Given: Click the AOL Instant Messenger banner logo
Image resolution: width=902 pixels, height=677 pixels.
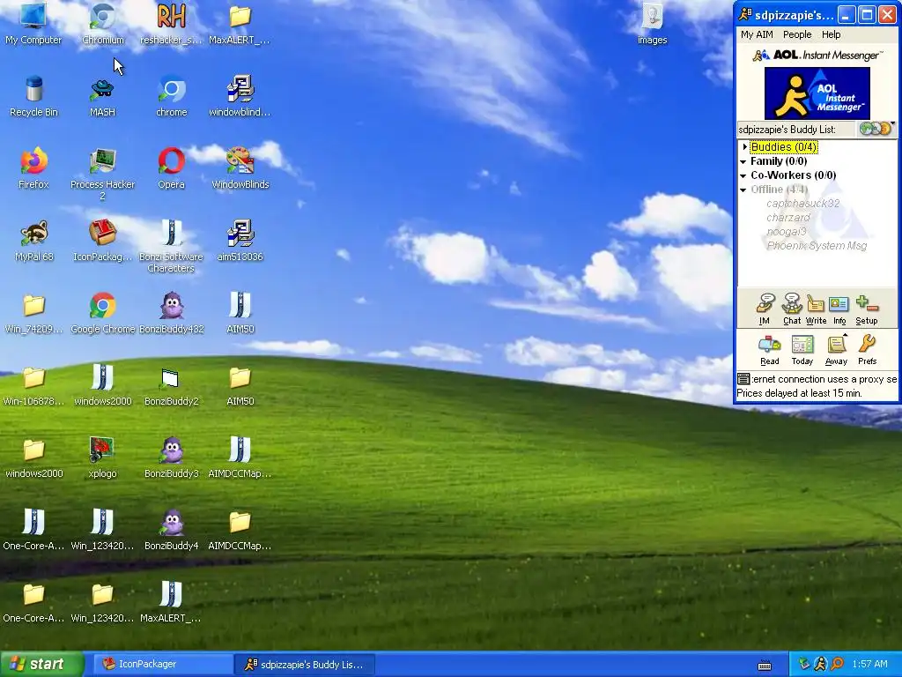Looking at the screenshot, I should (x=817, y=93).
